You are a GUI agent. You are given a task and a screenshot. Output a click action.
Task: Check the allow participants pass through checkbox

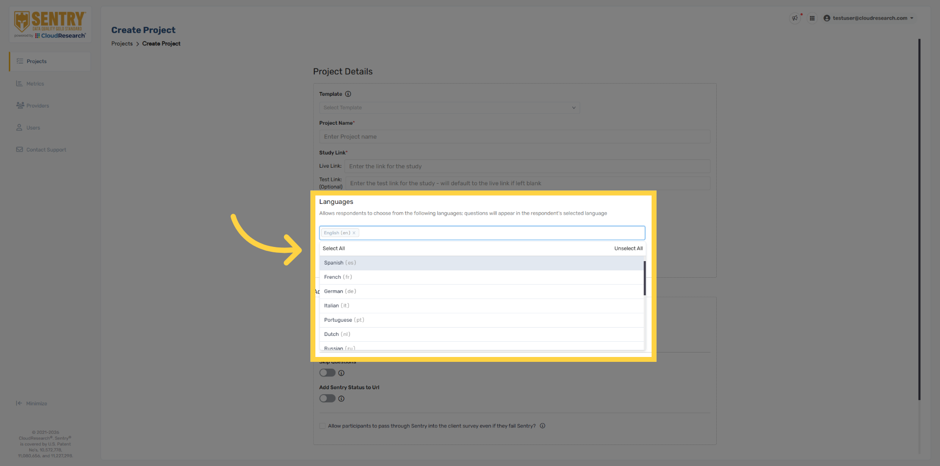point(323,426)
